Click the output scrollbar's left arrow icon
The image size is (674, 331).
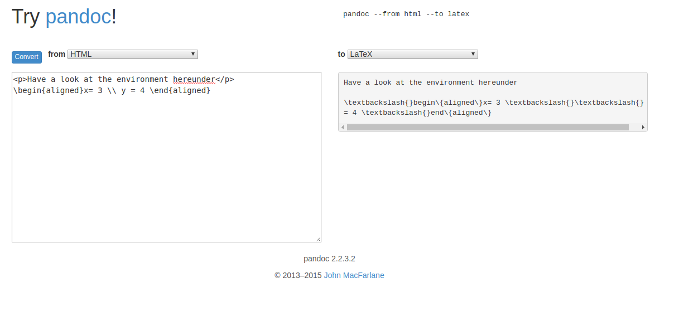pyautogui.click(x=342, y=127)
